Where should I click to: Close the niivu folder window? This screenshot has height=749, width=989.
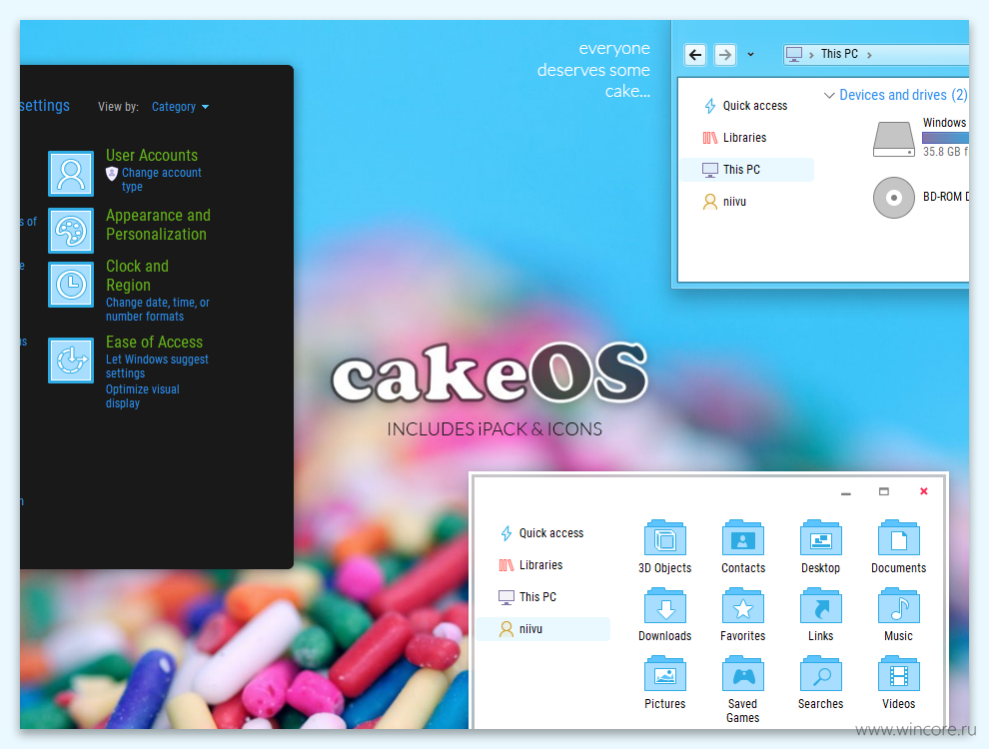923,491
